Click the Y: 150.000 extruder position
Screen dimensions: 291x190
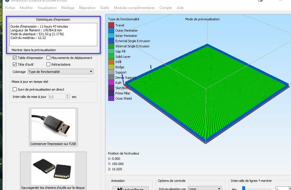click(x=116, y=164)
